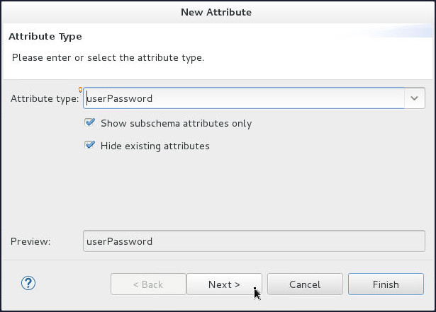Click the "Show subschema attributes only" label text
436x312 pixels.
coord(176,123)
